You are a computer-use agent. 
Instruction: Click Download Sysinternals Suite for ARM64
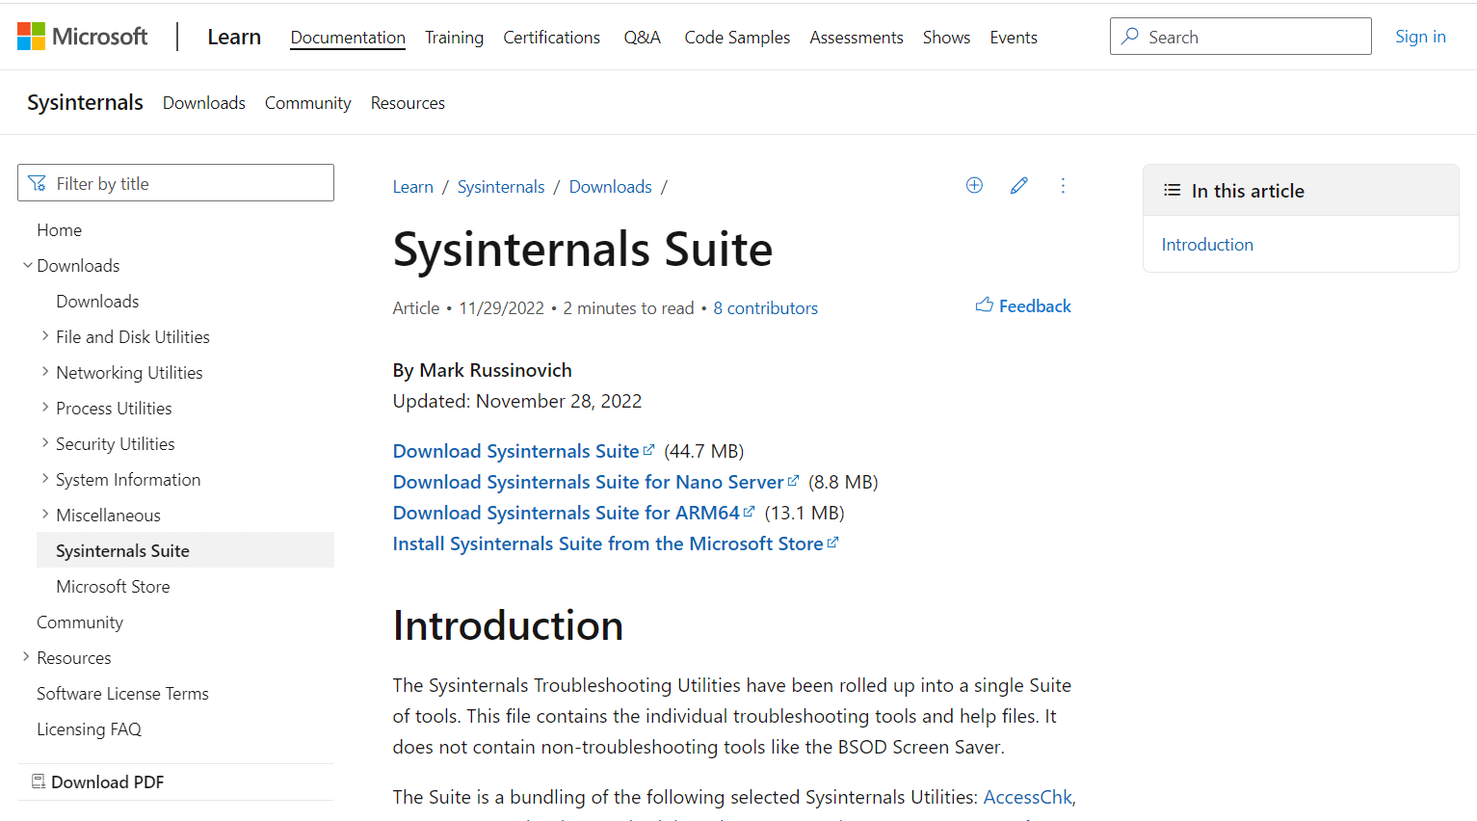[x=573, y=513]
